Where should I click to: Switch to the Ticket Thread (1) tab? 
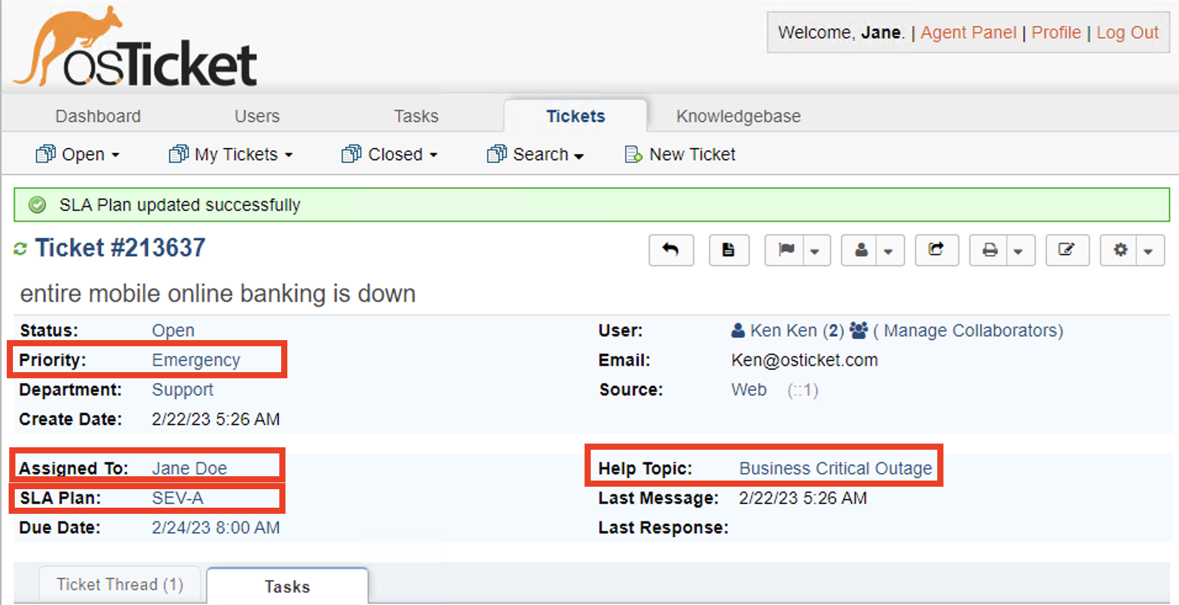point(120,584)
